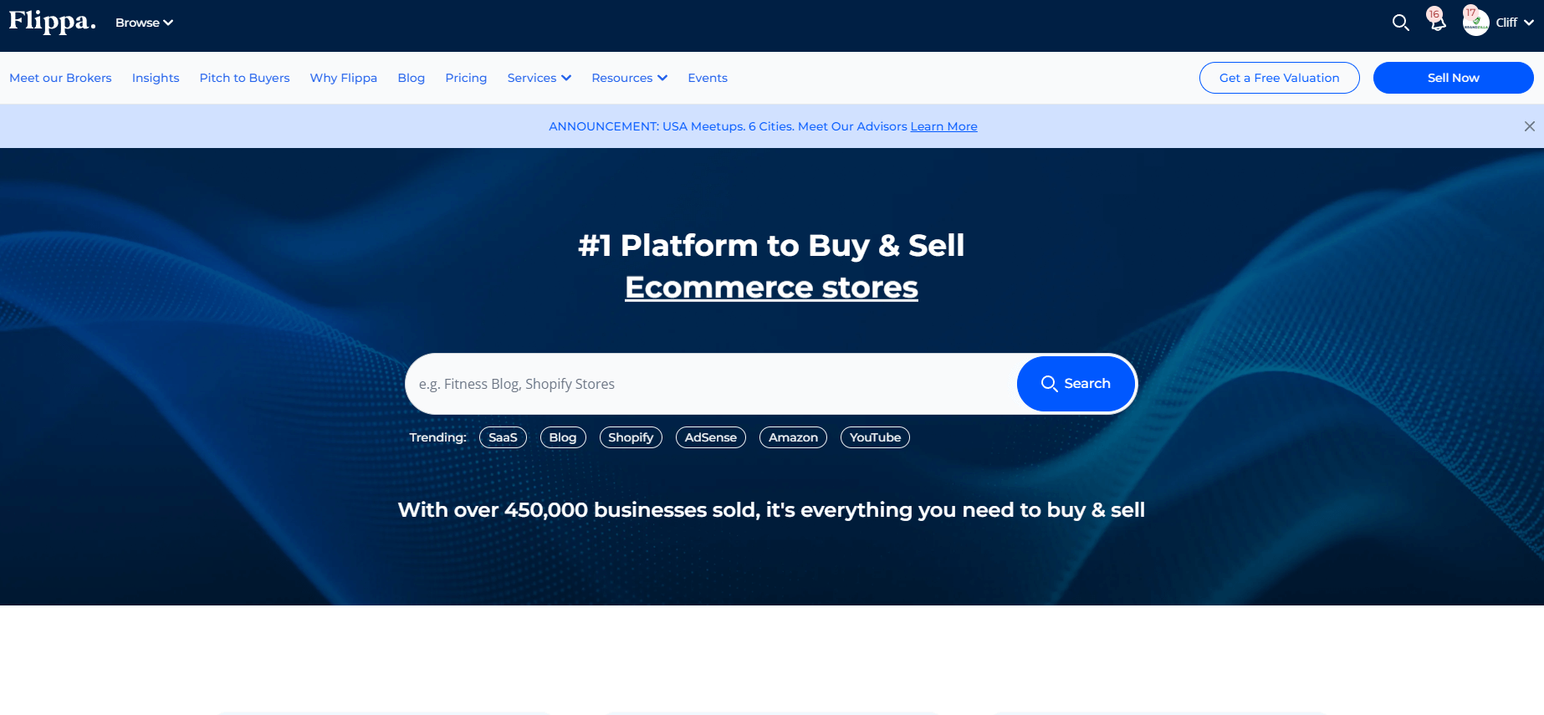This screenshot has width=1544, height=715.
Task: Select the Shopify trending tag
Action: [x=631, y=437]
